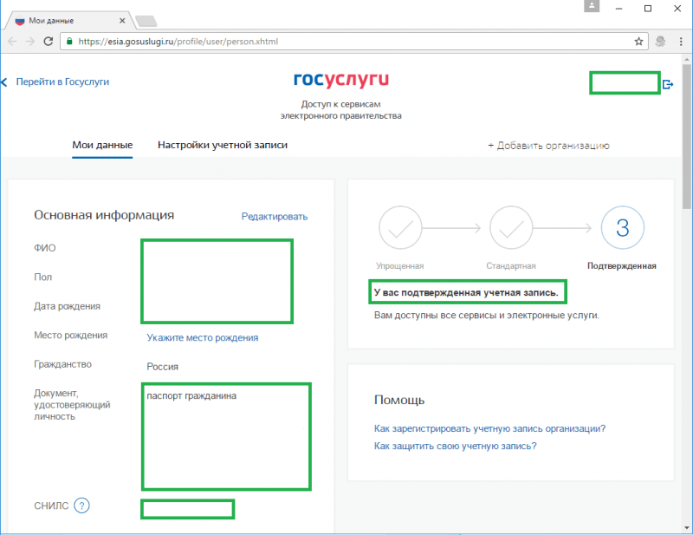Click + Добавить организацию
693x535 pixels.
coord(548,146)
